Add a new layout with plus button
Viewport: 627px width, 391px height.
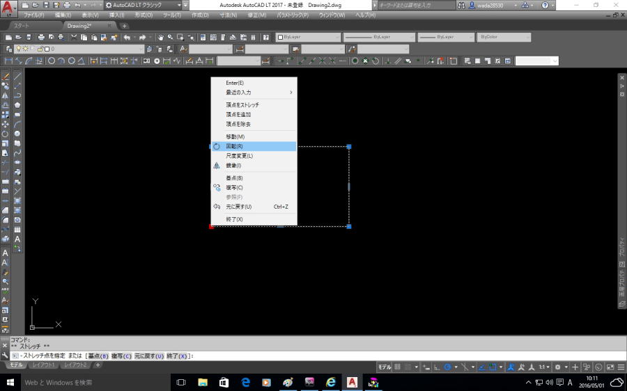[97, 365]
